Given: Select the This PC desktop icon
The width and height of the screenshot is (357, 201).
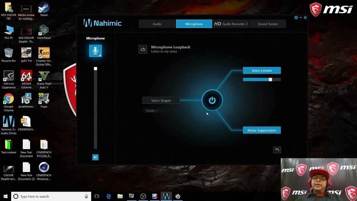Looking at the screenshot, I should [x=9, y=32].
